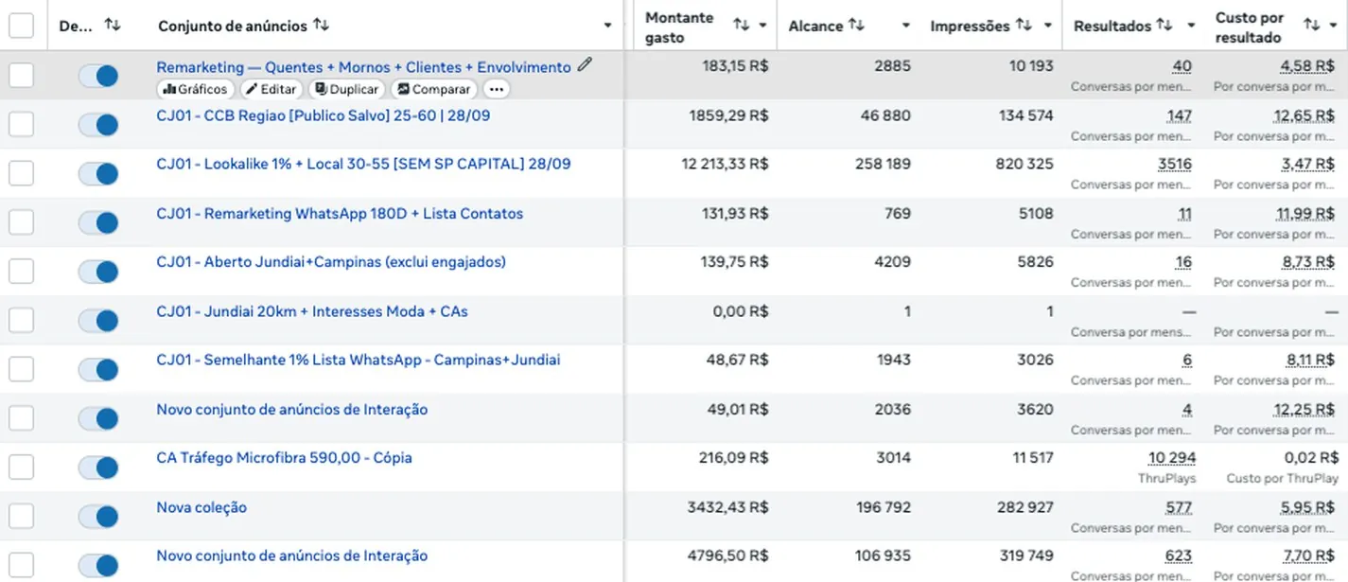
Task: Sort by Impressões column arrows
Action: 1024,26
